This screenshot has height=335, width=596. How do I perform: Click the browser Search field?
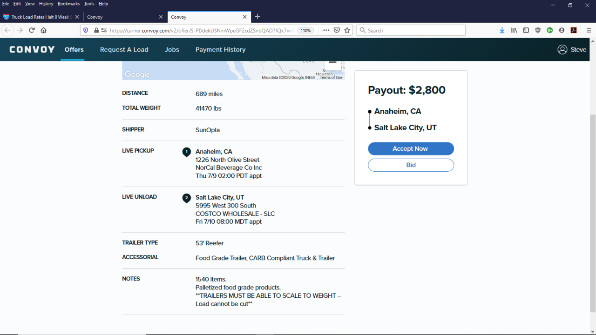click(411, 30)
